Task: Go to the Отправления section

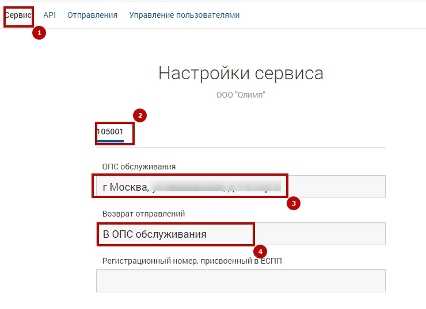Action: pyautogui.click(x=92, y=15)
